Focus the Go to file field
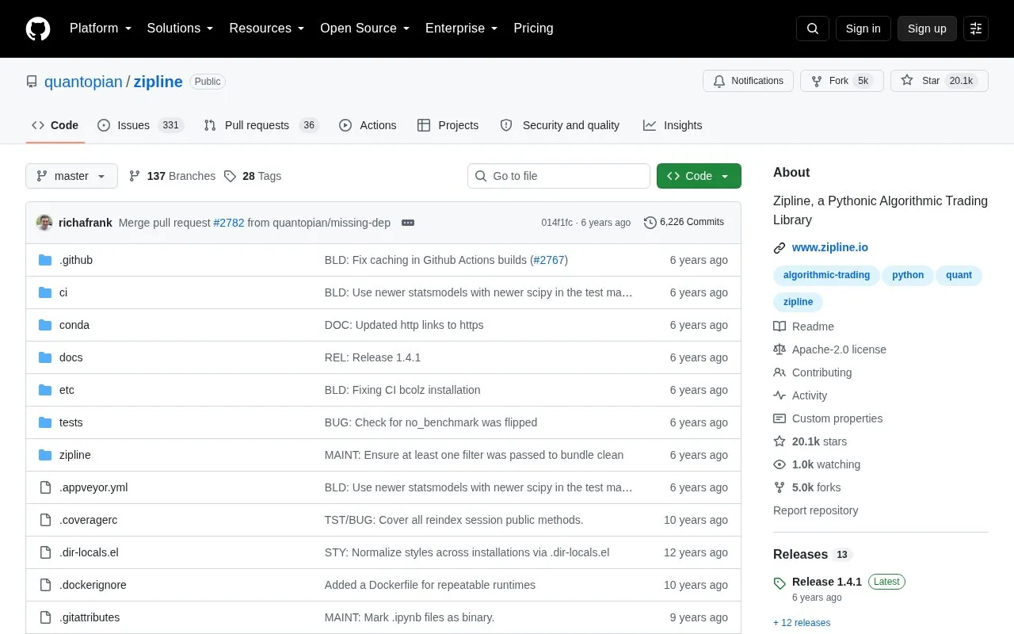 point(558,176)
